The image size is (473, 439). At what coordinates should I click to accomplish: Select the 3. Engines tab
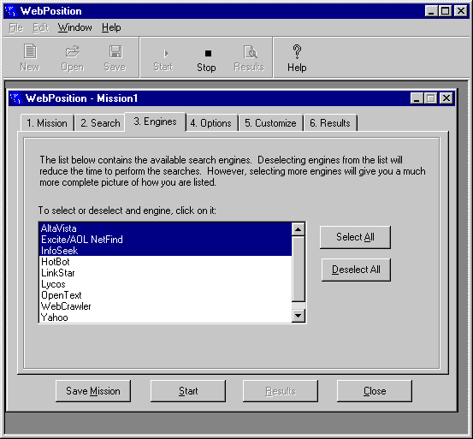(x=155, y=122)
